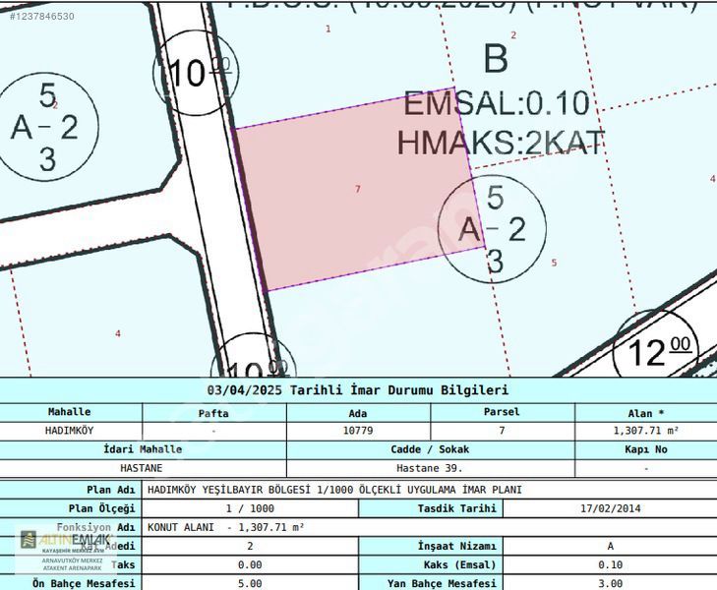The width and height of the screenshot is (717, 590).
Task: Select the pink highlighted parcel 7
Action: point(356,203)
